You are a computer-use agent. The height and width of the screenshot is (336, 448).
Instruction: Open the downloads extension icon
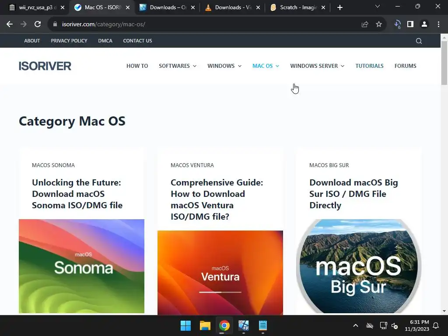tap(397, 24)
